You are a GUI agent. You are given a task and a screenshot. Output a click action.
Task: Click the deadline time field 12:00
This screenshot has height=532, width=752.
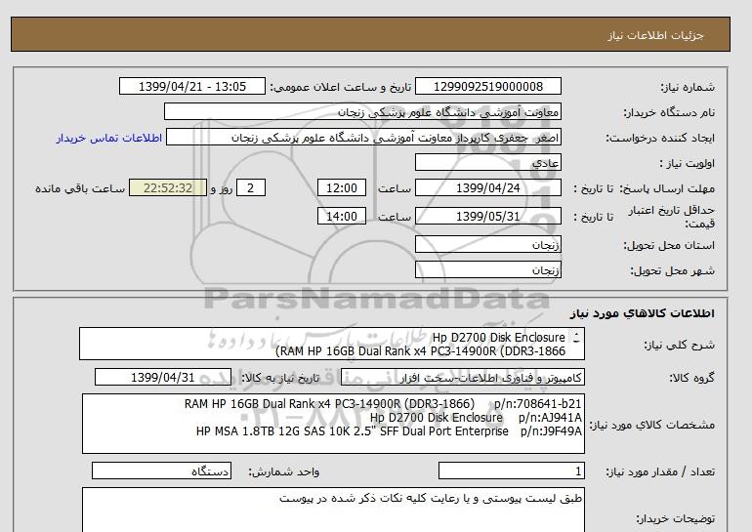342,187
